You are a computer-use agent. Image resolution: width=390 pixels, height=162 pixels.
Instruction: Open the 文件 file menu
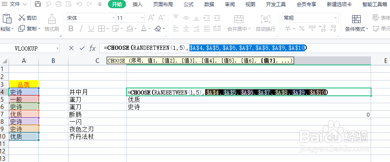click(x=15, y=4)
